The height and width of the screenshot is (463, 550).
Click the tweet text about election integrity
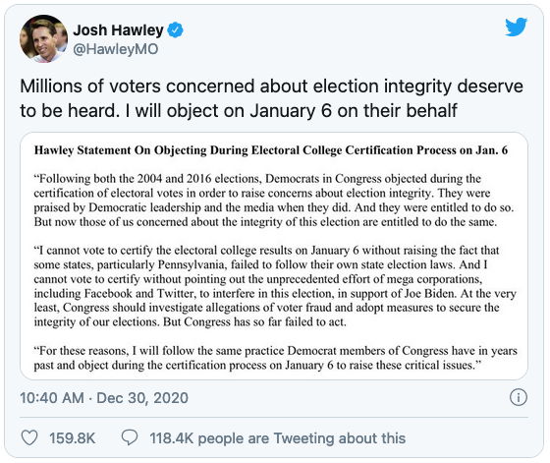coord(271,98)
